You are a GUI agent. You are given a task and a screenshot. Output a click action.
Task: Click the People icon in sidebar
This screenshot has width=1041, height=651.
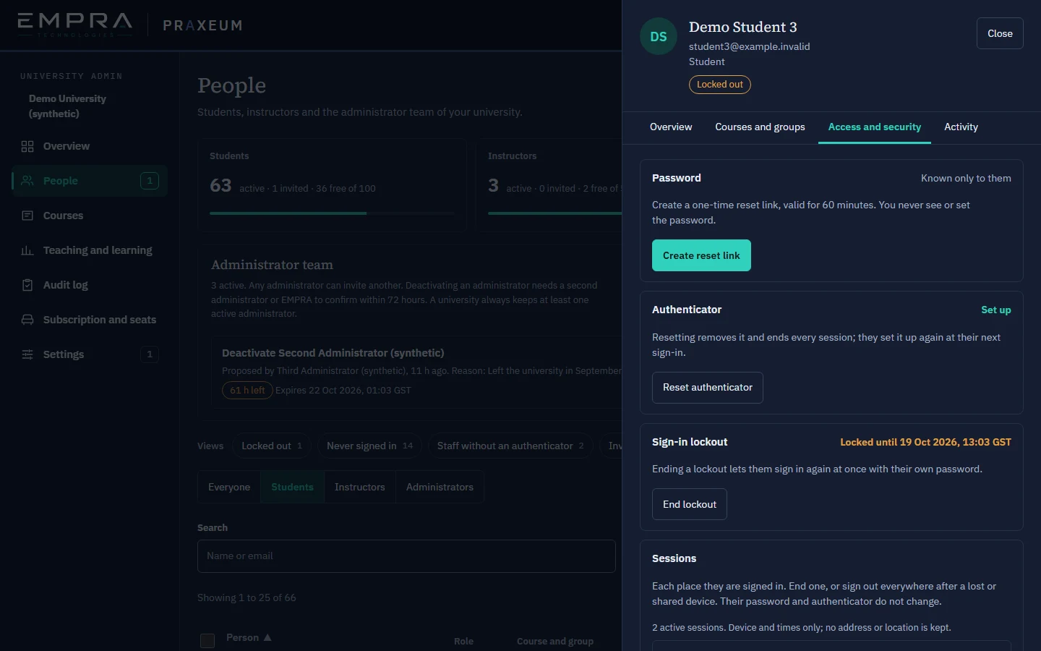tap(27, 181)
